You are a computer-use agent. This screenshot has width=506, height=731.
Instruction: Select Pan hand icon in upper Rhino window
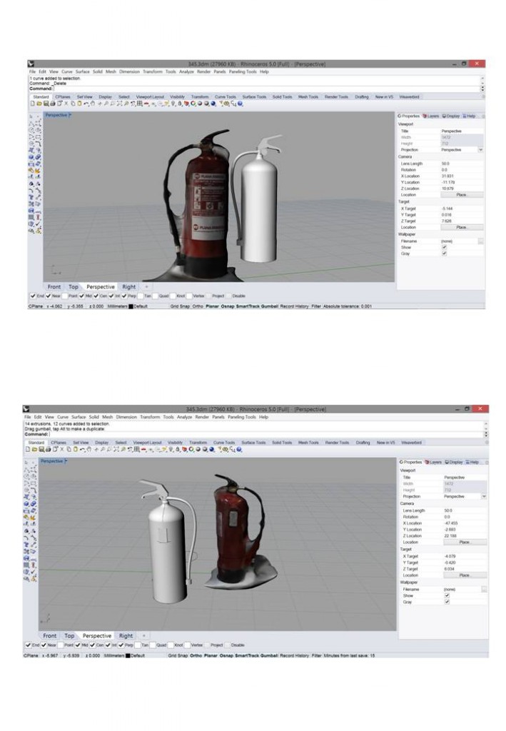tap(93, 104)
